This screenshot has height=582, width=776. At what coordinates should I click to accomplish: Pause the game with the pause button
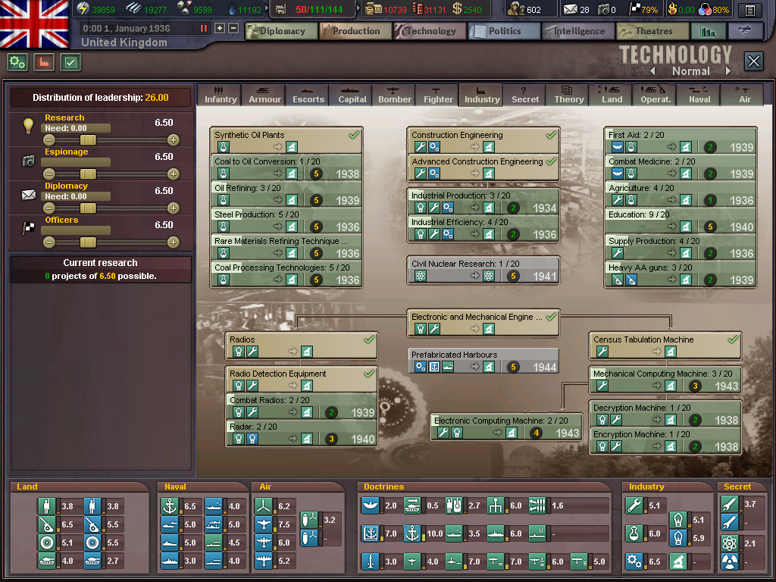click(203, 28)
